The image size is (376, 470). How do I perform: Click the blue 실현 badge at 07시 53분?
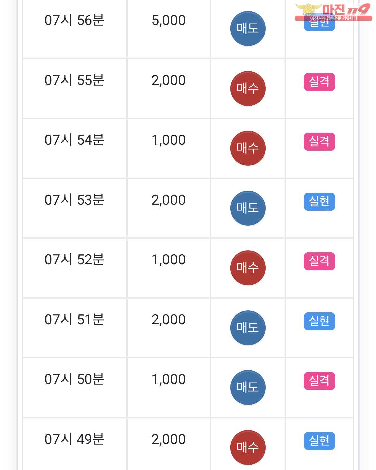(319, 201)
